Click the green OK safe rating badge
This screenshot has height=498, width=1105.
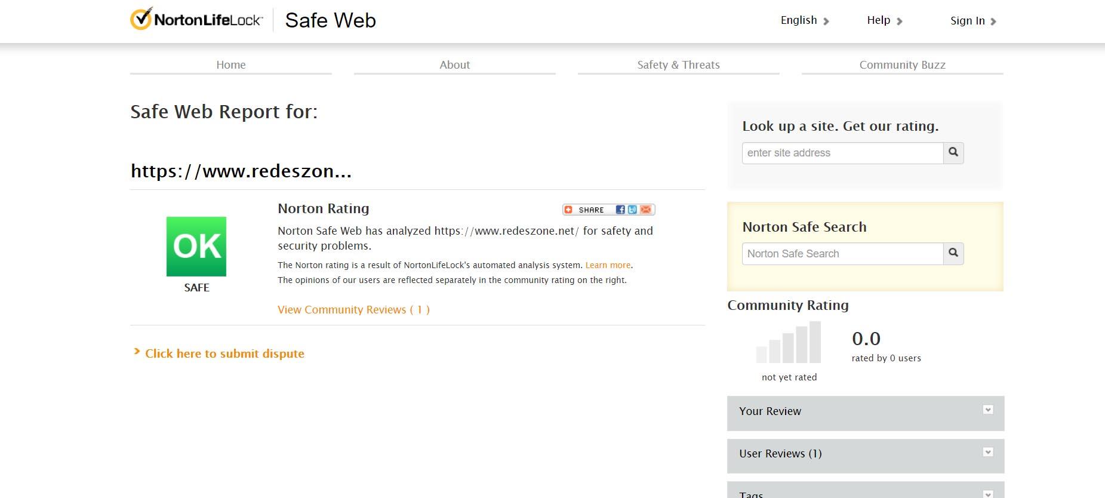click(196, 247)
